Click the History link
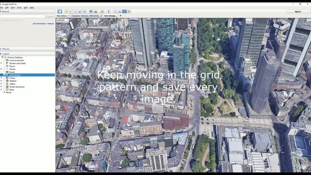The image size is (311, 175). click(51, 24)
